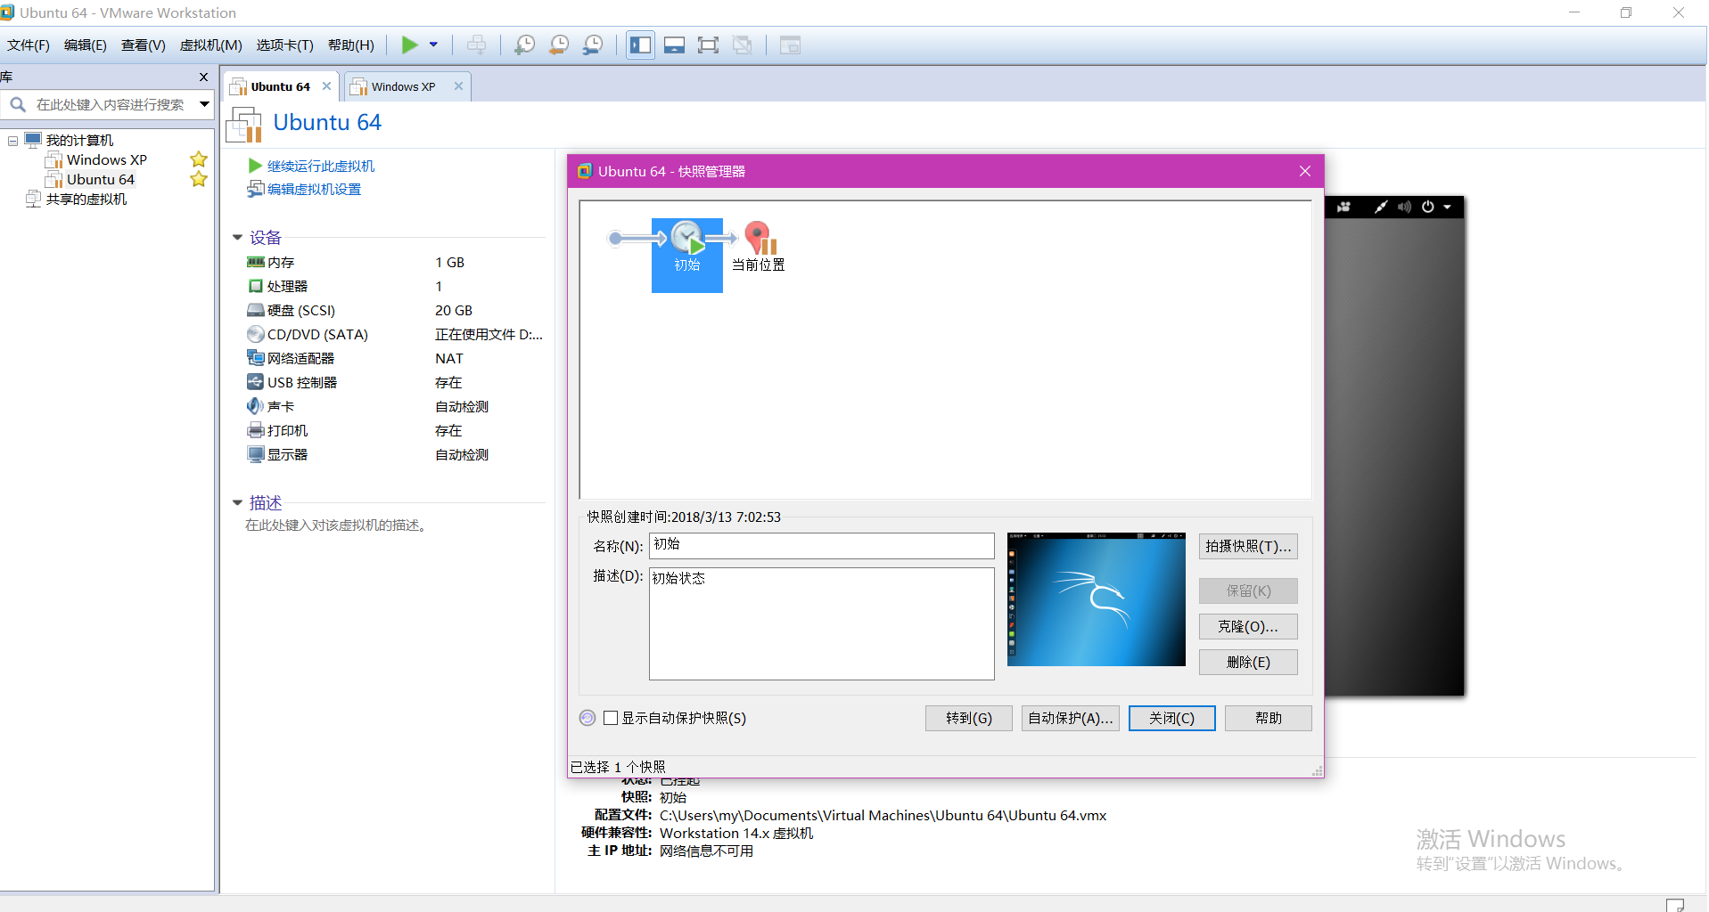Collapse the 描述 section
This screenshot has height=912, width=1709.
pos(237,503)
